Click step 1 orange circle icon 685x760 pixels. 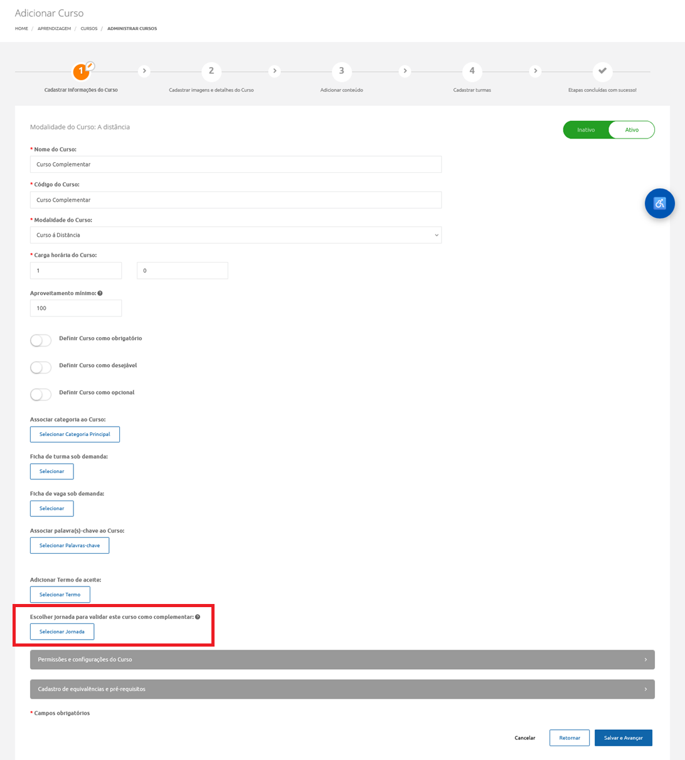(81, 71)
